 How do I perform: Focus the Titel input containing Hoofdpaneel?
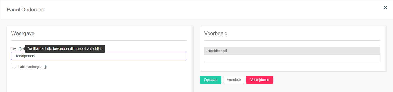pos(99,56)
